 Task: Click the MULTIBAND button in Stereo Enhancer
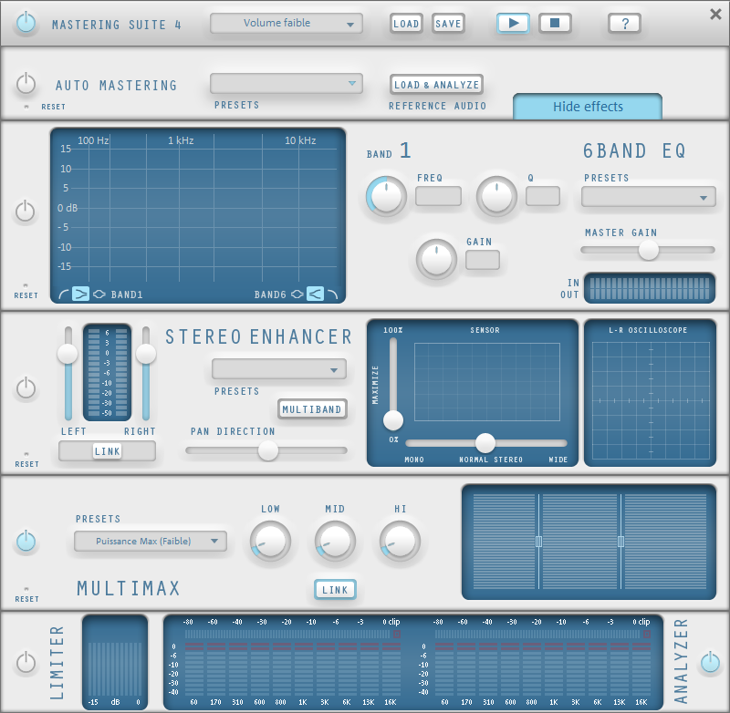[312, 409]
